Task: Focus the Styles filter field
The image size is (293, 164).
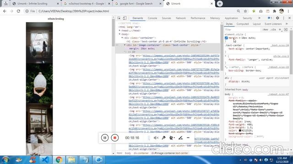Action: coord(242,30)
